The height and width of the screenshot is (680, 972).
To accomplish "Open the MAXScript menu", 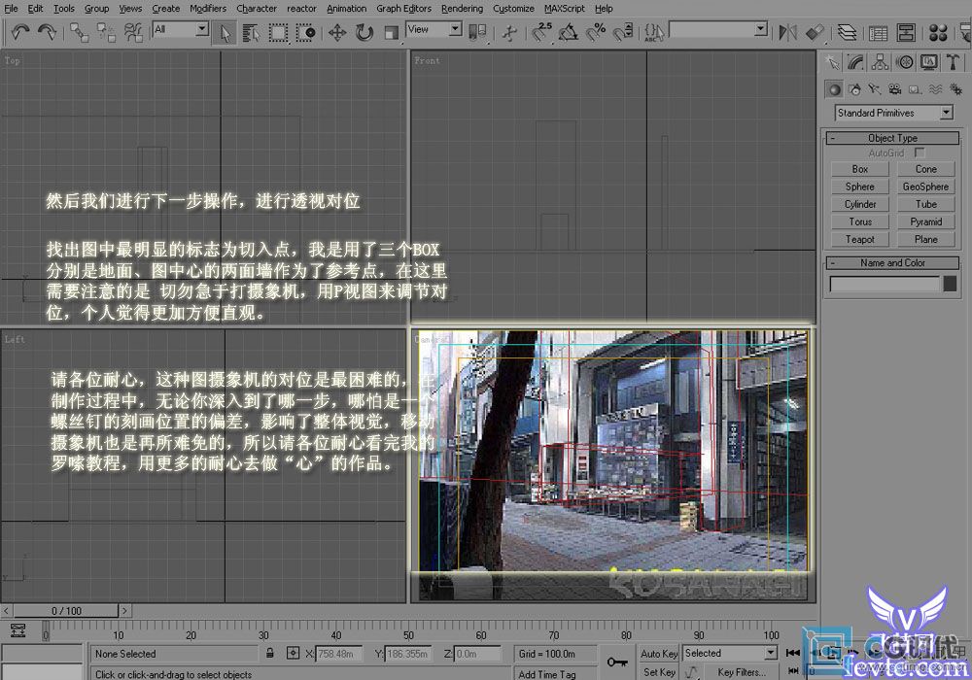I will [x=564, y=8].
